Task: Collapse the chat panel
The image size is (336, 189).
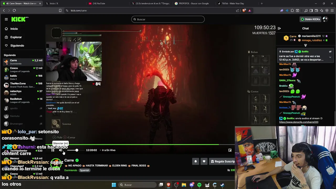Action: [x=279, y=28]
